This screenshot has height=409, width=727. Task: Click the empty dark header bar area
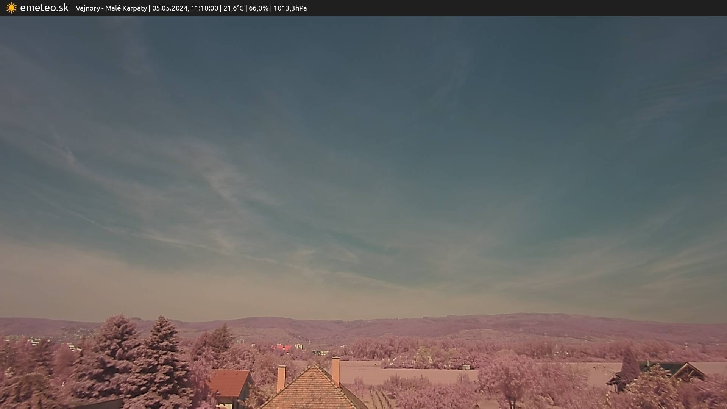coord(530,8)
